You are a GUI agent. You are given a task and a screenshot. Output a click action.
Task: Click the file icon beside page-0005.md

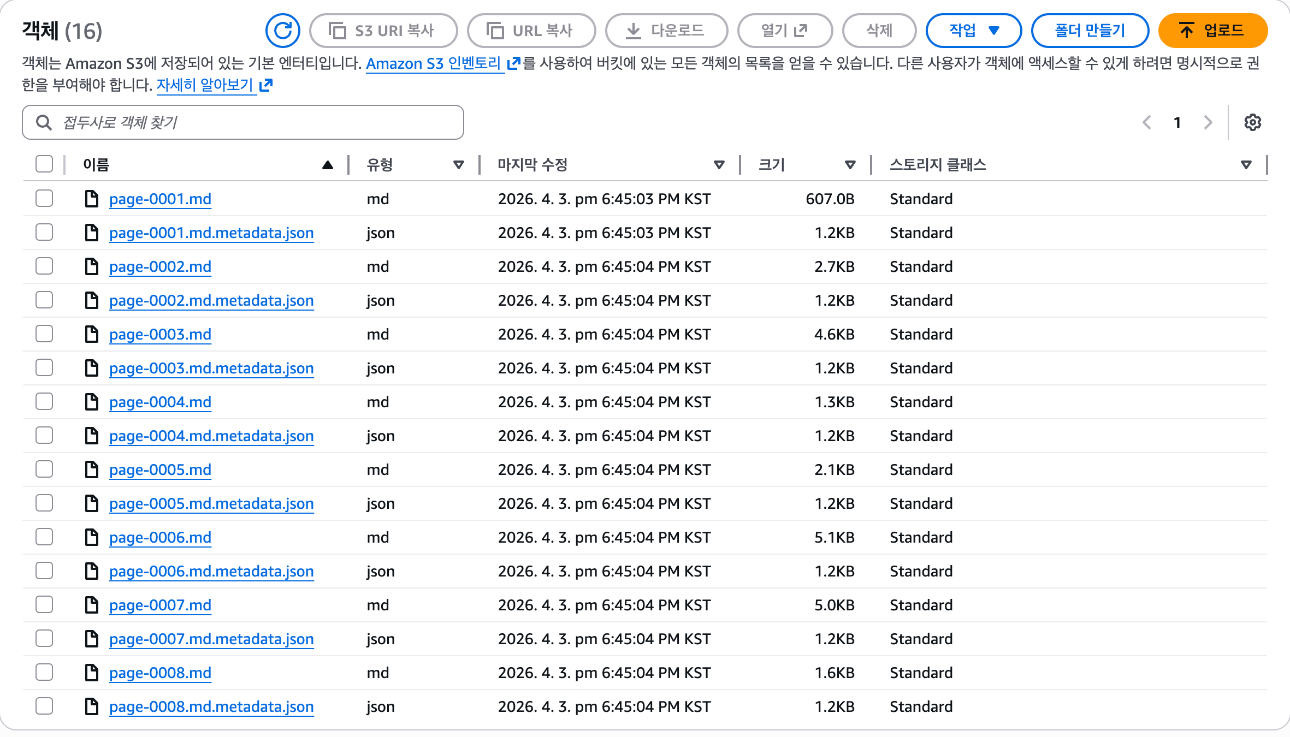91,469
